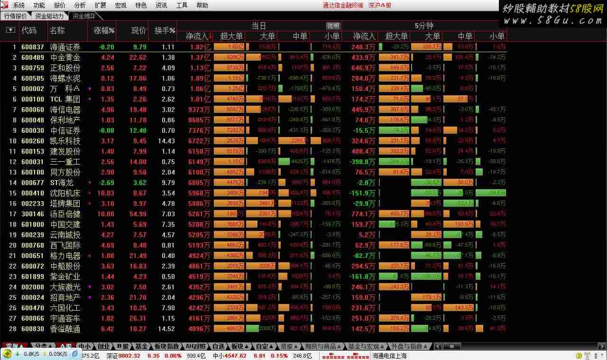Sort by the 代码 column header
The image size is (607, 360).
(29, 30)
